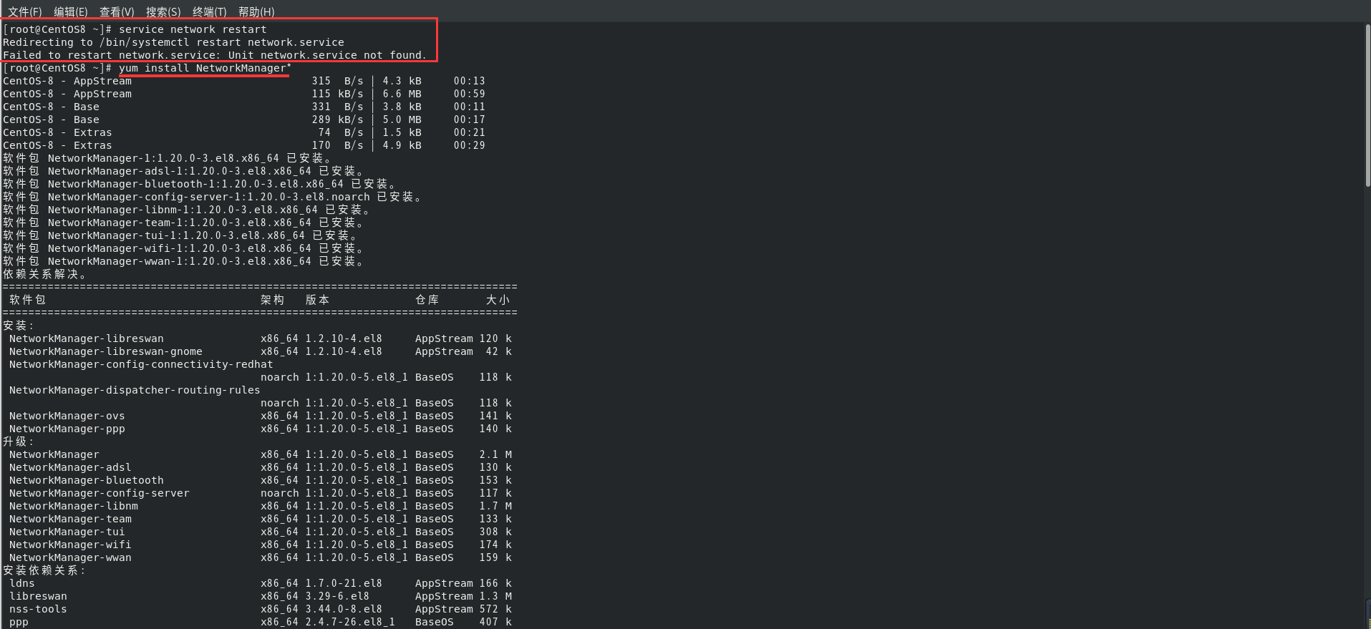1371x629 pixels.
Task: Click the 'NetworkManager-config-server' upgrade row name
Action: point(100,493)
